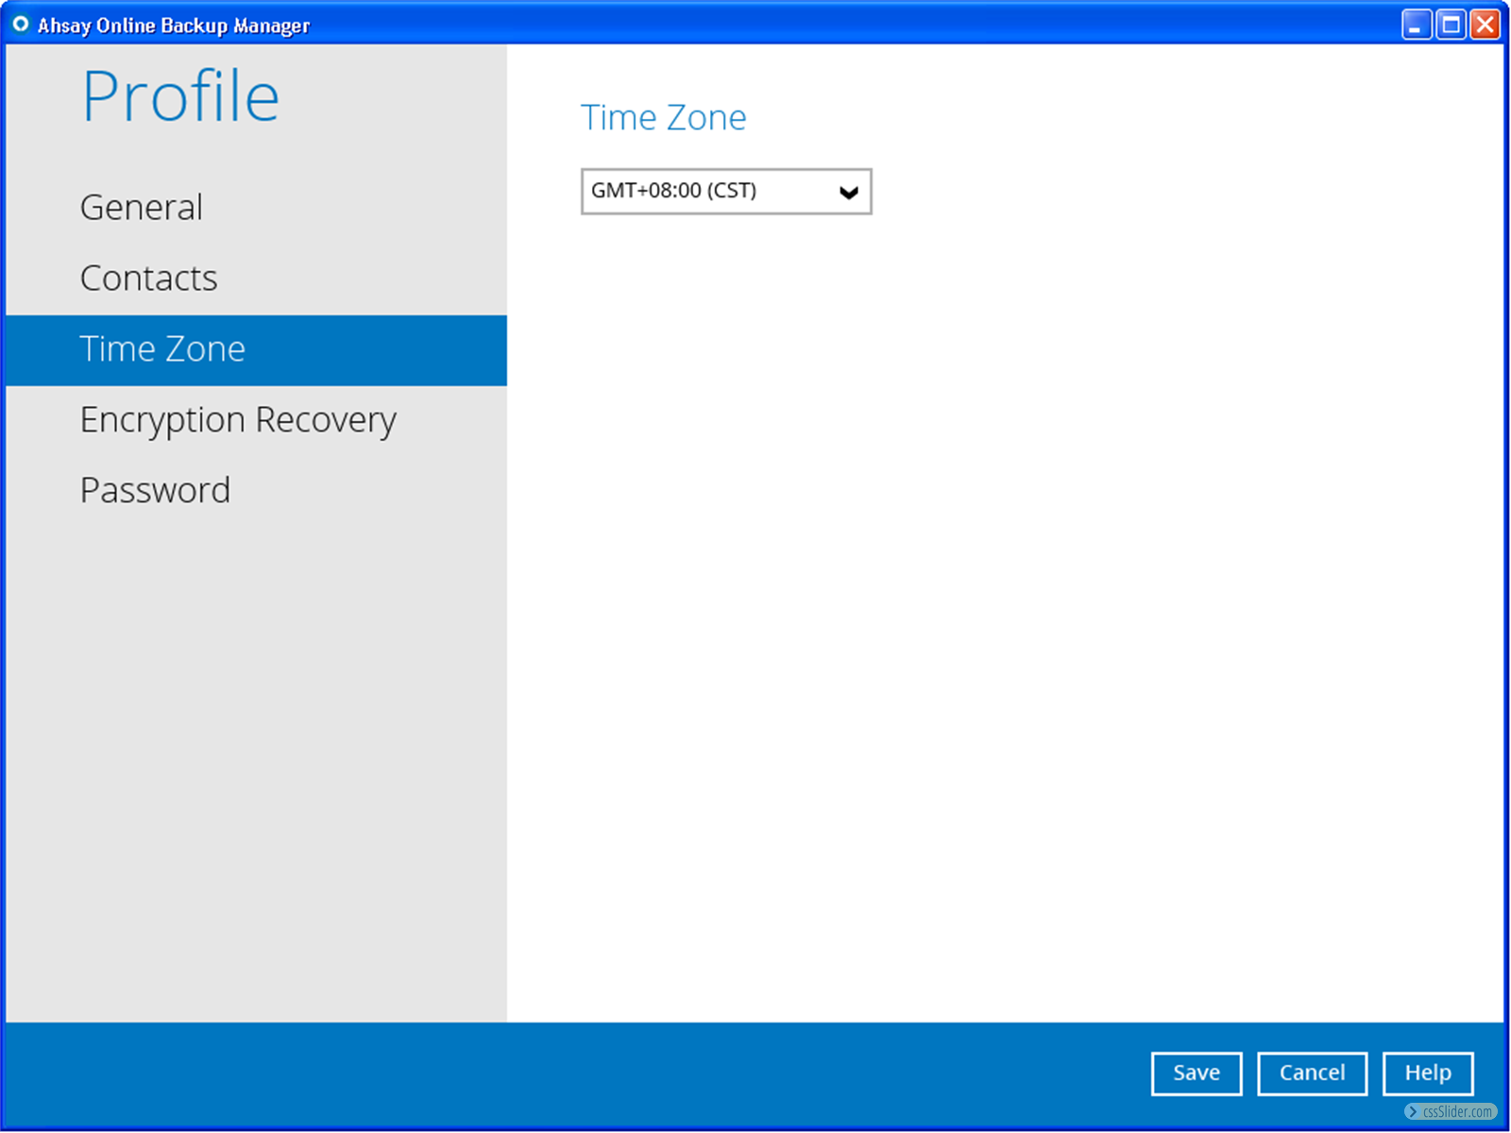Open the Password section
The height and width of the screenshot is (1133, 1511).
156,491
